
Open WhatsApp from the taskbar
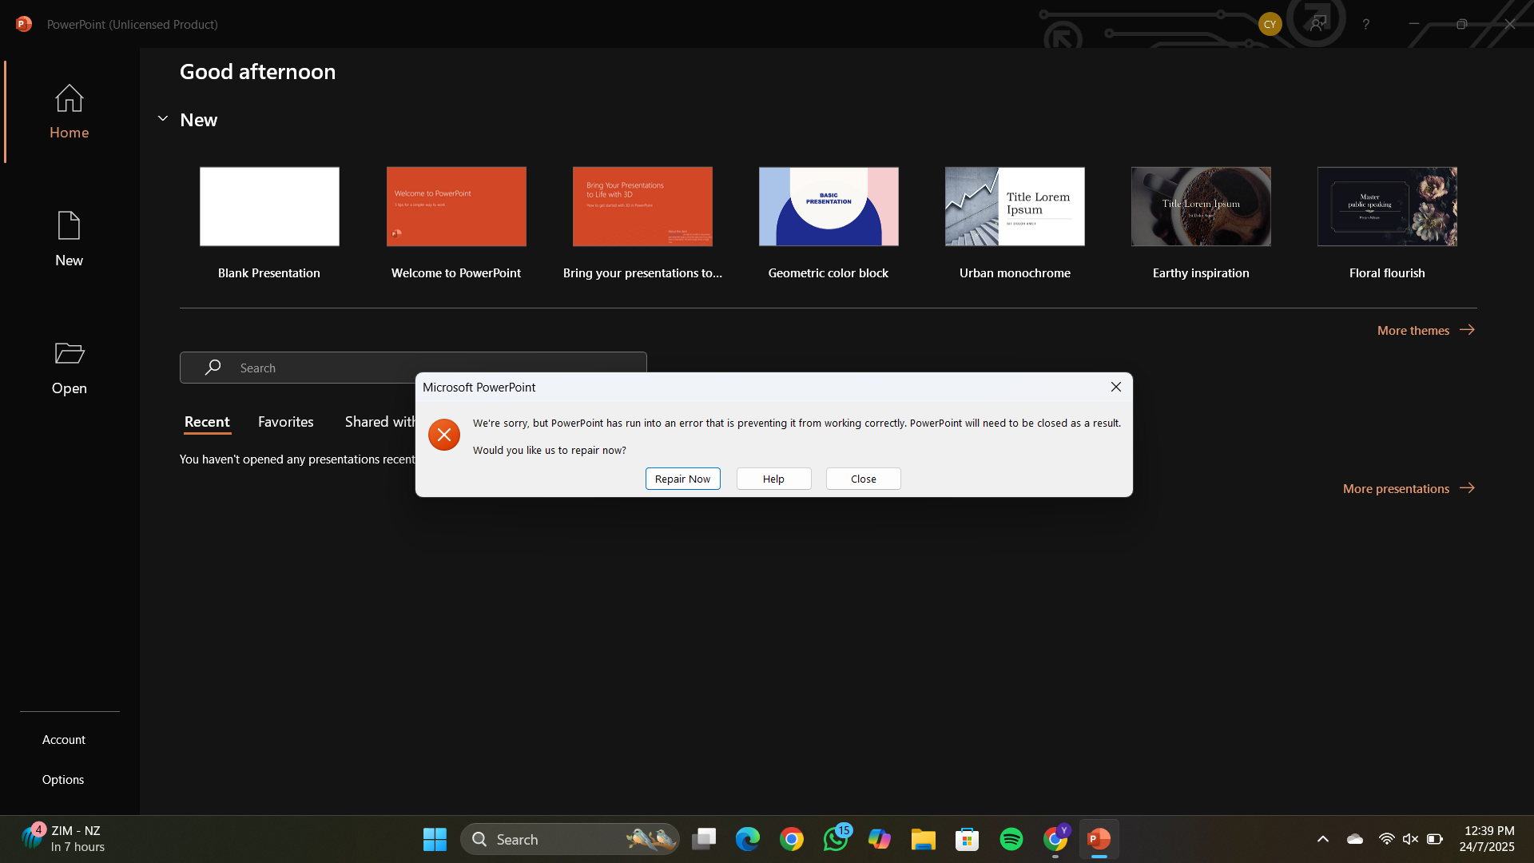tap(836, 839)
